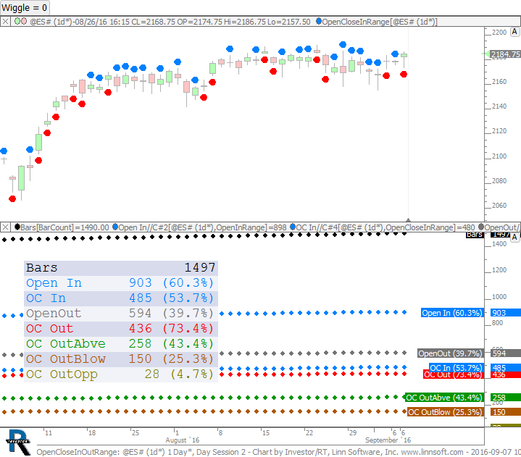The width and height of the screenshot is (521, 457).
Task: Click the OC OutAbve (43.4%) scale tag
Action: 443,398
